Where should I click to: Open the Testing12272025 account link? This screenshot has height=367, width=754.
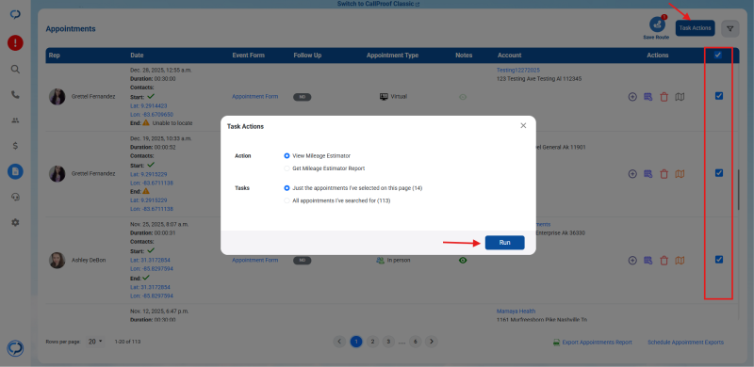click(x=517, y=71)
